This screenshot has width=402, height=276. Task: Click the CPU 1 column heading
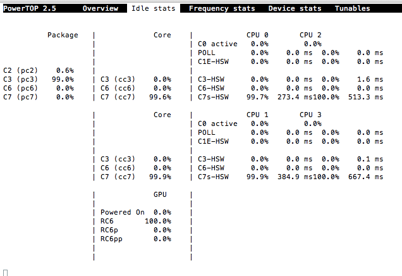tap(257, 115)
